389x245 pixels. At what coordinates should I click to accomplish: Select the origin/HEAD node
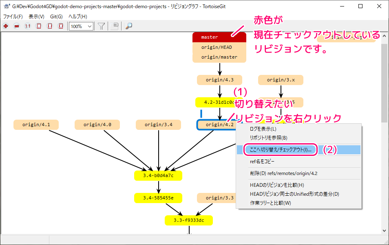click(x=219, y=47)
